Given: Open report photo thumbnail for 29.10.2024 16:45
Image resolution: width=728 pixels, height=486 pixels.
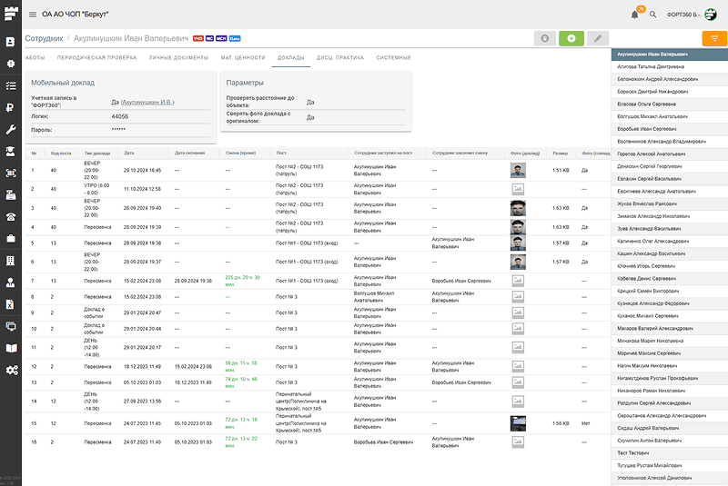Looking at the screenshot, I should (518, 170).
